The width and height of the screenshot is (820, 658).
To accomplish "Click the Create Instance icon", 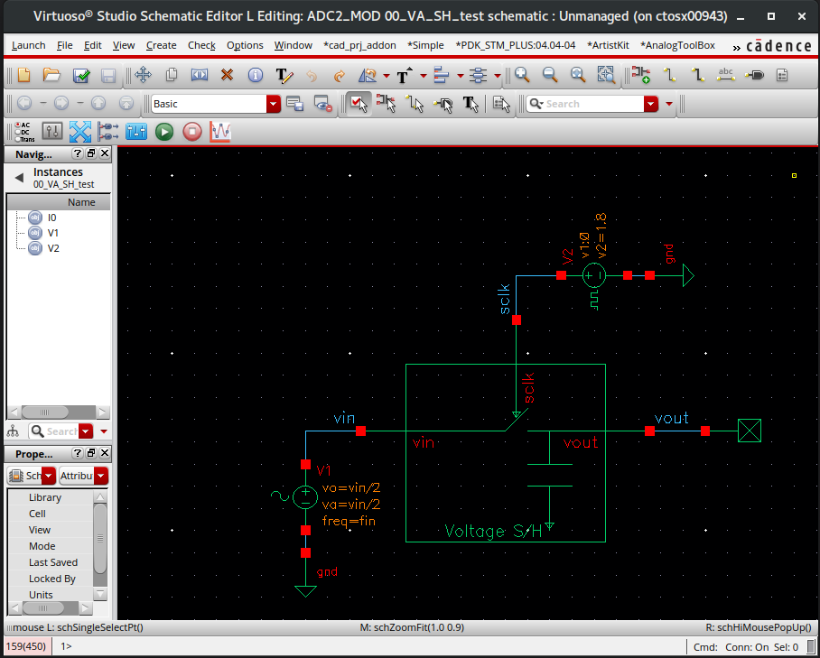I will point(641,76).
